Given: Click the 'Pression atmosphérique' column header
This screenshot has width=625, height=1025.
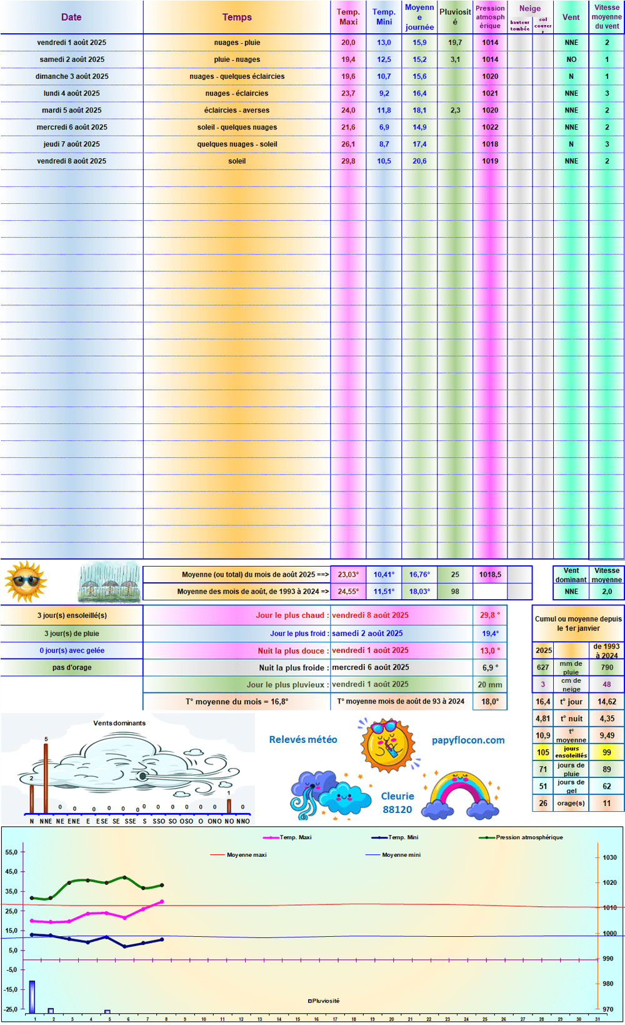Looking at the screenshot, I should (x=490, y=17).
